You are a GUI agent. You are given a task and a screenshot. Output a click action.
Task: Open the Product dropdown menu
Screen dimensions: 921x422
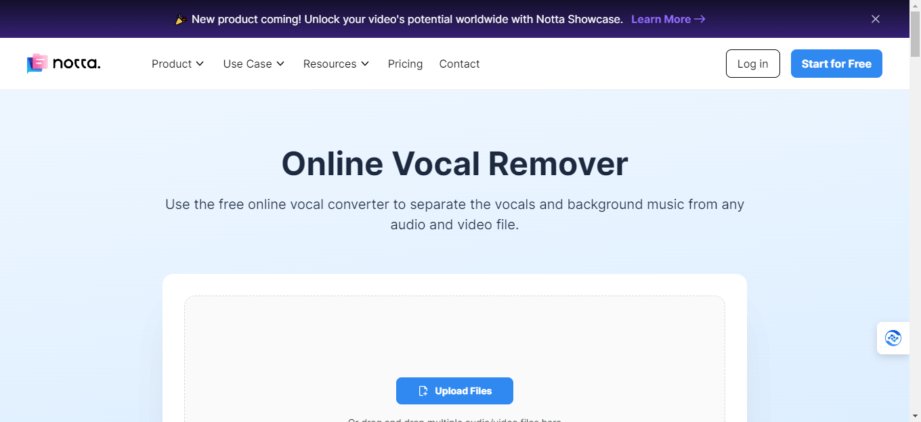click(177, 64)
